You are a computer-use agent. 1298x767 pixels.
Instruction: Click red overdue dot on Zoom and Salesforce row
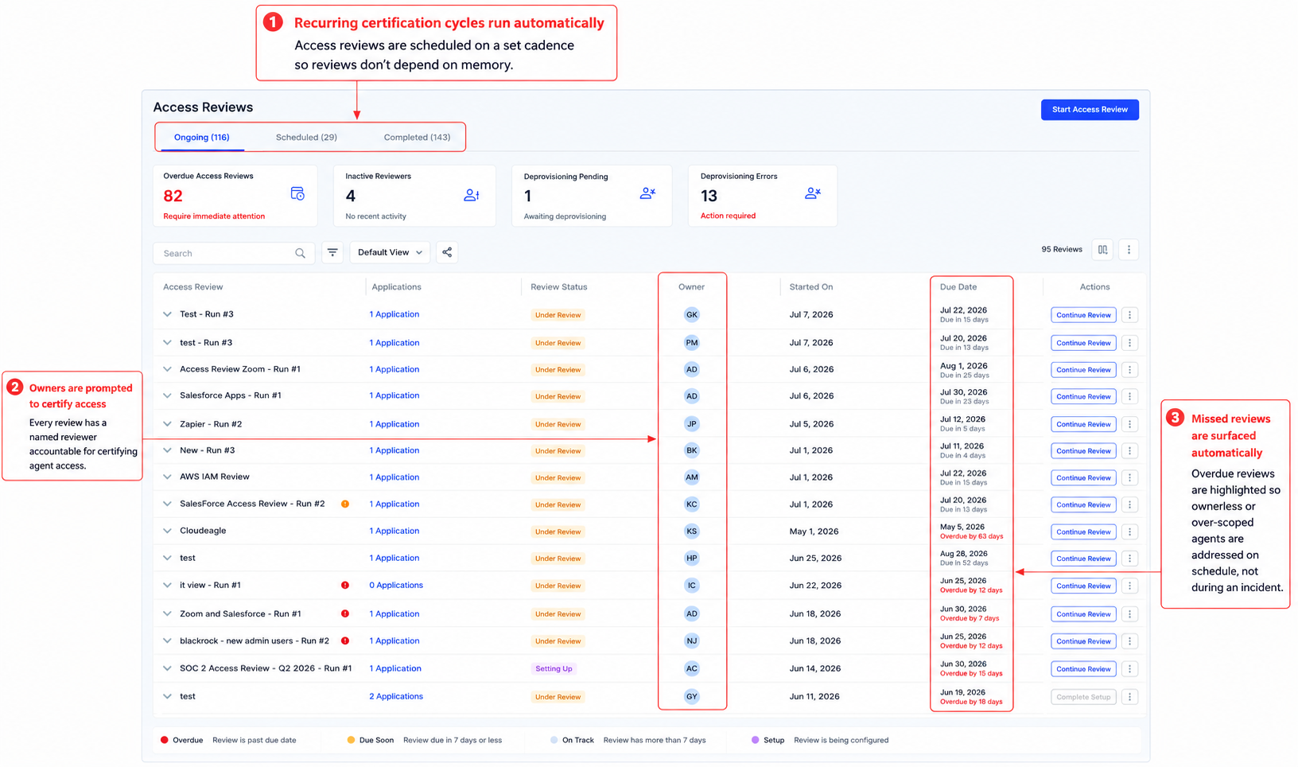pyautogui.click(x=345, y=613)
